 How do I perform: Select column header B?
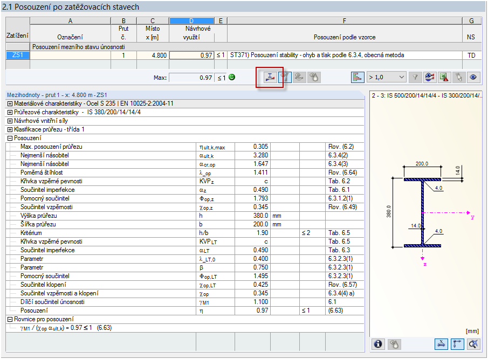click(x=123, y=21)
